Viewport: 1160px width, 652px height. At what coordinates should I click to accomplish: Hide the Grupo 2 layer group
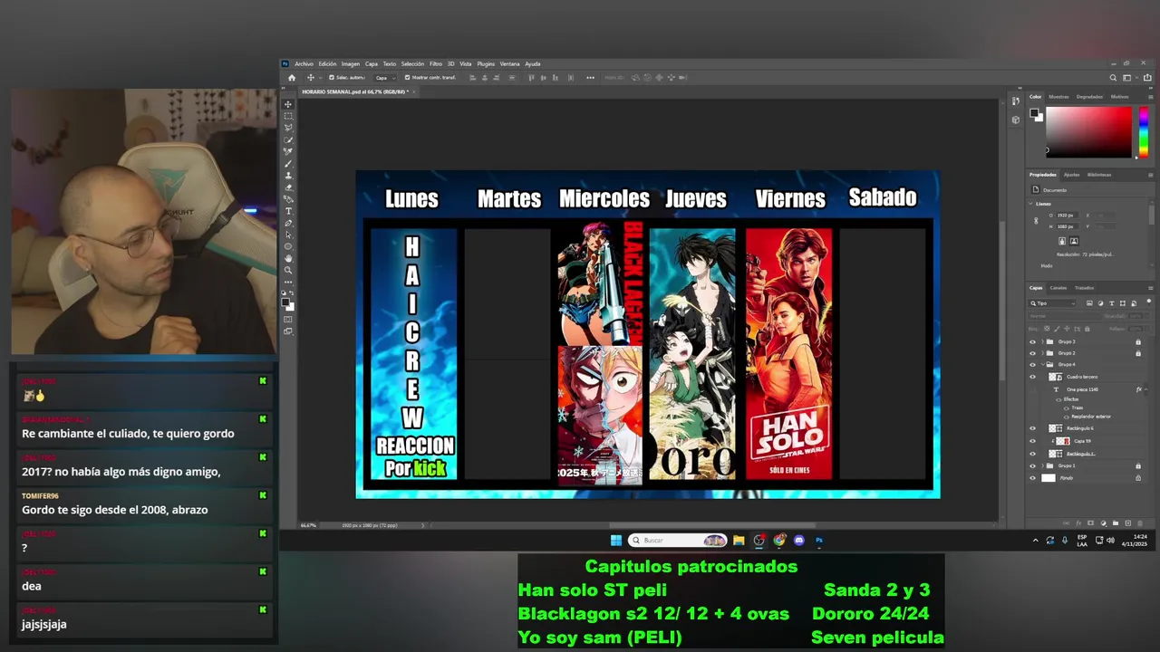(x=1033, y=353)
